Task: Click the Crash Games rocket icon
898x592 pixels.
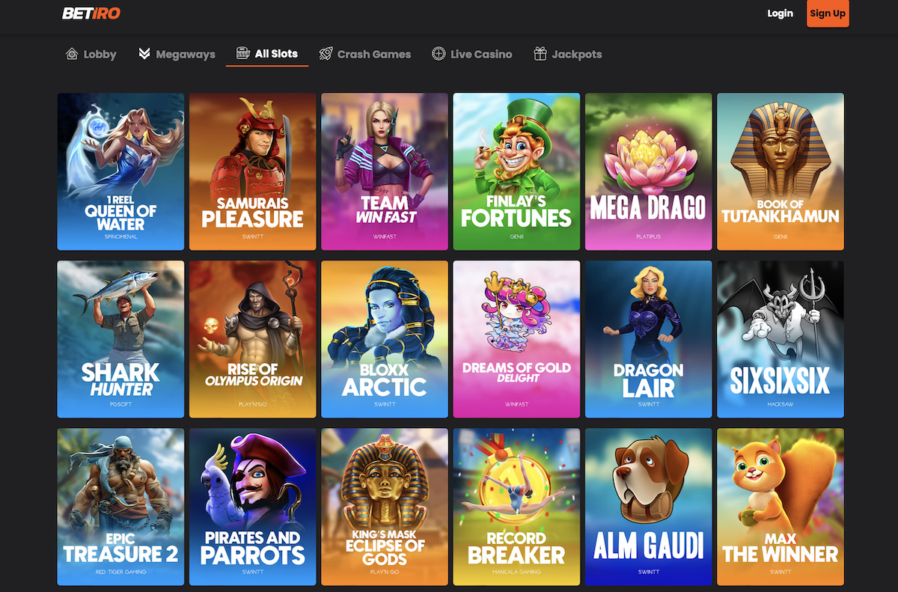Action: 326,54
